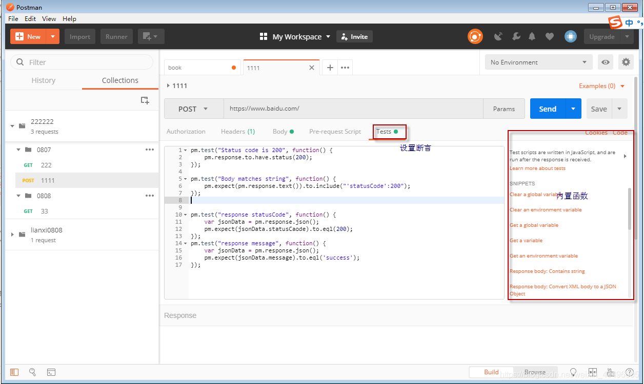
Task: Click the Send button
Action: coord(548,109)
